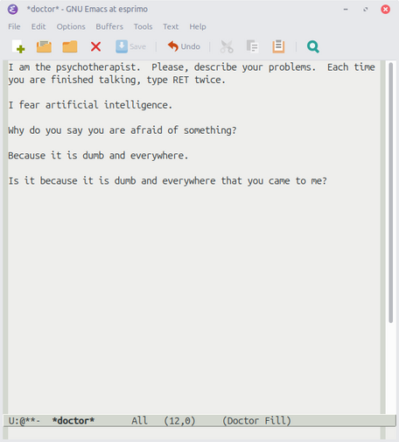
Task: Click the Undo toolbar button
Action: click(184, 46)
